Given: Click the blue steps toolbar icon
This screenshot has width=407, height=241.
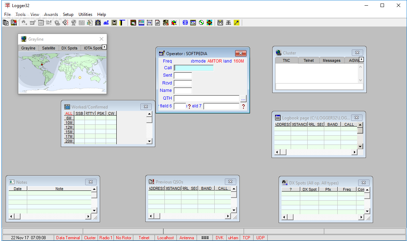Looking at the screenshot, I should pos(106,23).
